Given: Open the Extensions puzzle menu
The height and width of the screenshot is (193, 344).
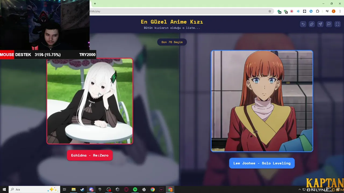Looking at the screenshot, I should coord(318,11).
